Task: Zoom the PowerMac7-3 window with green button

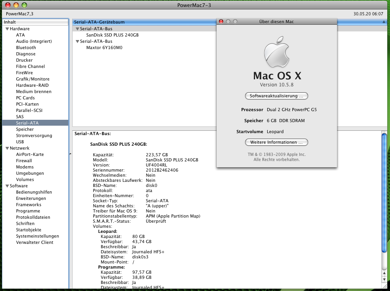Action: pos(24,5)
